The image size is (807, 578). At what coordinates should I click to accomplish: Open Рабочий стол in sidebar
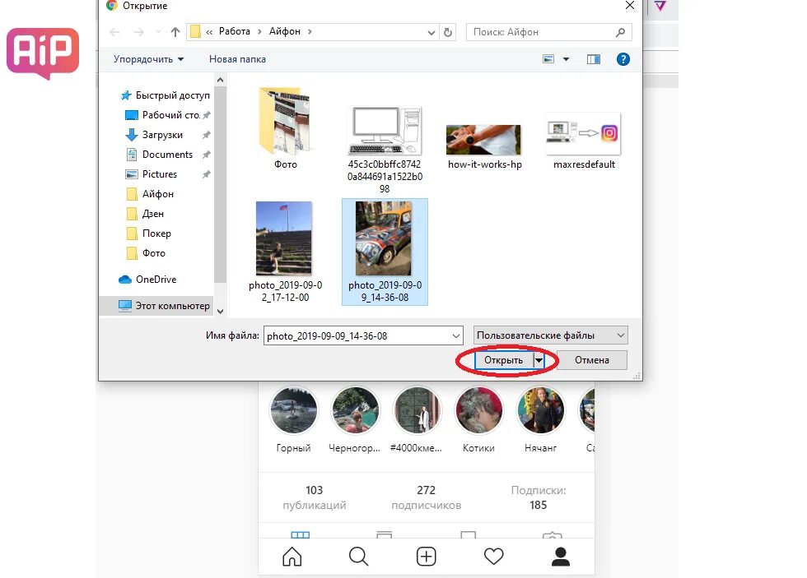(168, 115)
